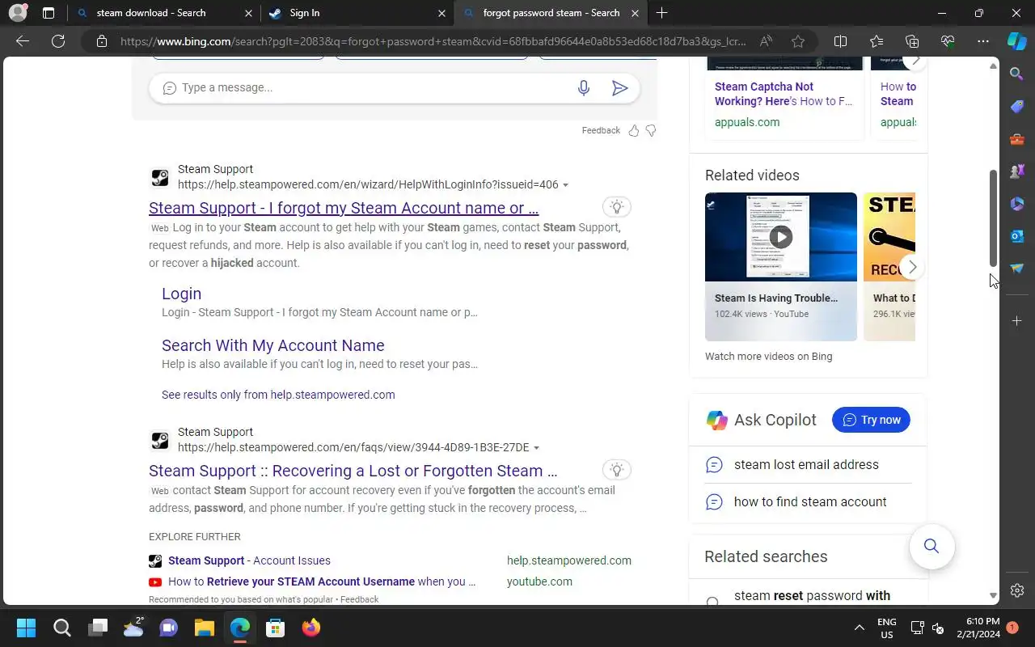Image resolution: width=1035 pixels, height=647 pixels.
Task: Click the Try now Copilot button
Action: [871, 420]
